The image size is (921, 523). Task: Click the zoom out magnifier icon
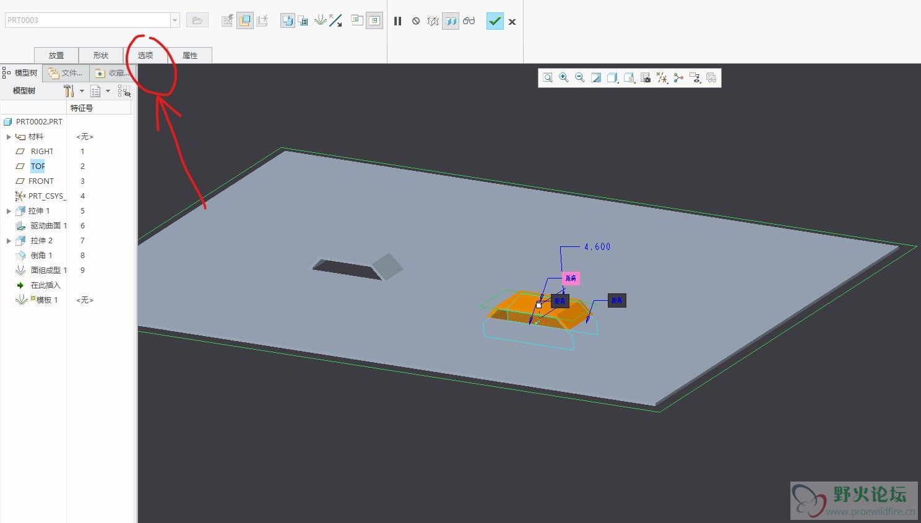(580, 77)
